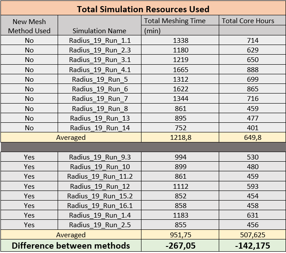Select the 'Difference between methods' label
286x253 pixels.
click(71, 246)
